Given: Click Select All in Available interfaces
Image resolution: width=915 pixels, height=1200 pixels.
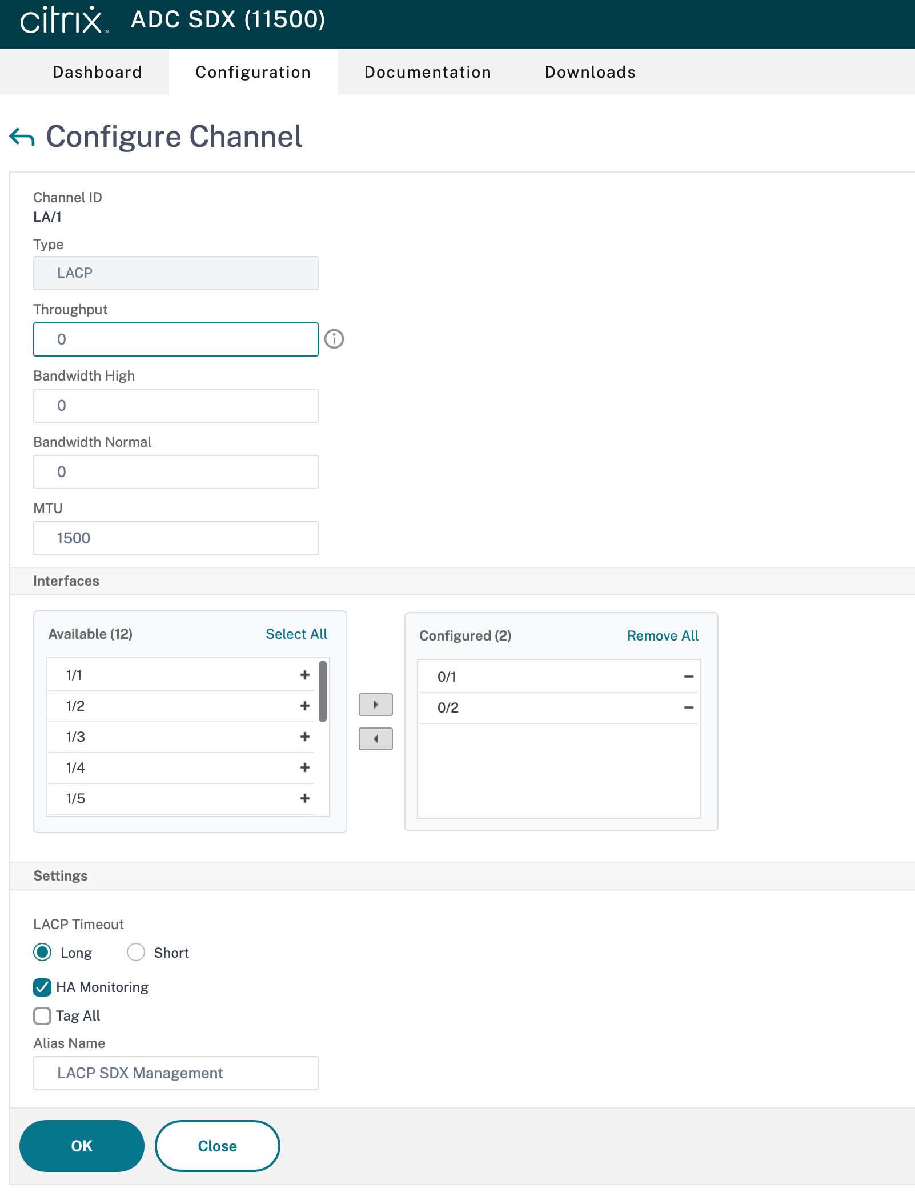Looking at the screenshot, I should 296,634.
